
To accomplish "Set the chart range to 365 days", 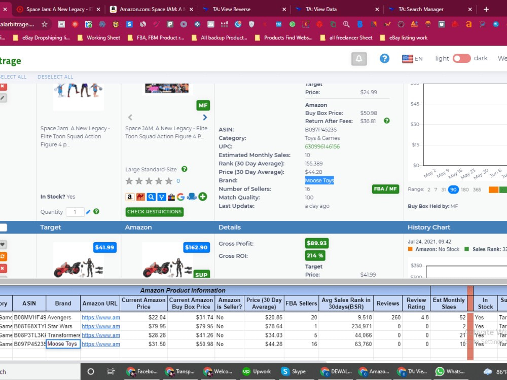I will 477,189.
